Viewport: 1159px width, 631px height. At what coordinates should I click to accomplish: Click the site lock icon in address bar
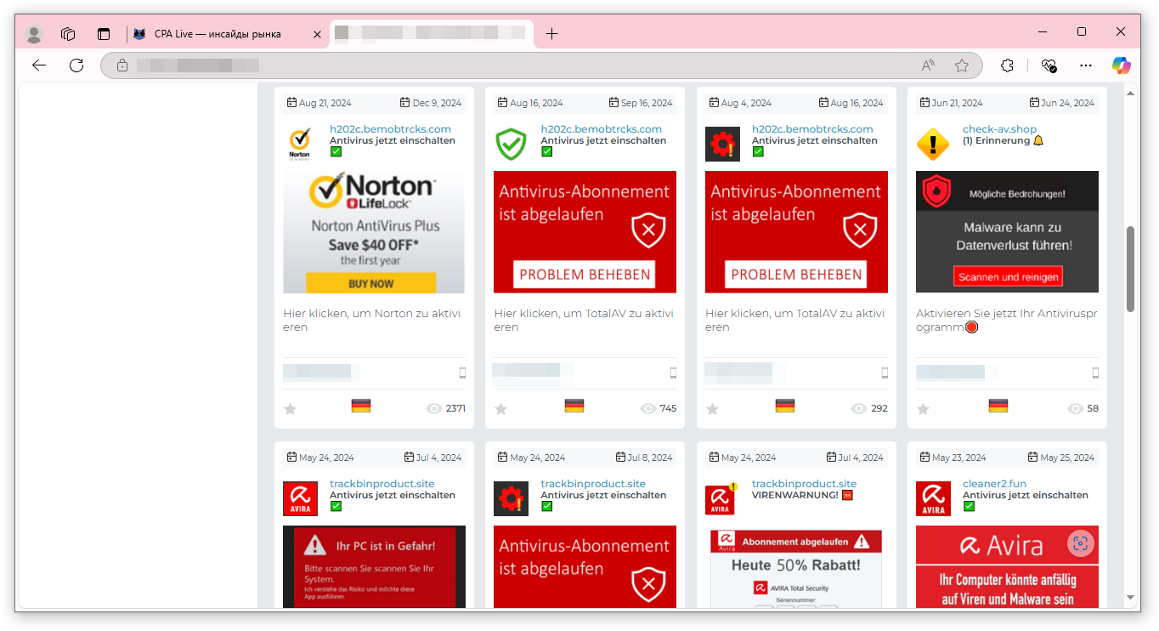[122, 65]
